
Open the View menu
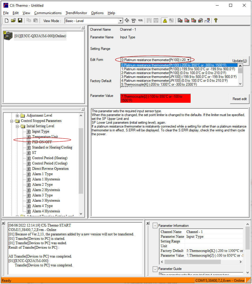[x=26, y=13]
